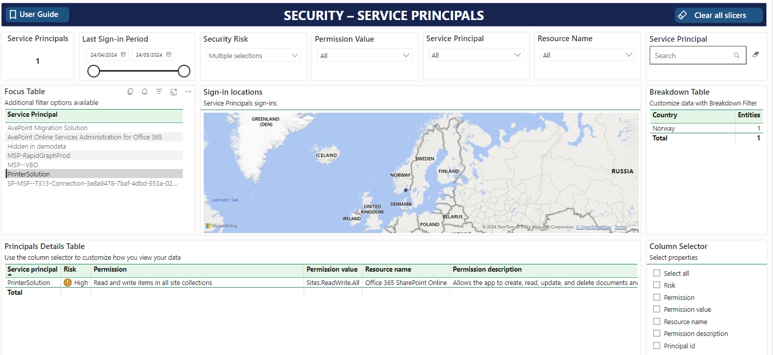
Task: Copy the Focus Table visual via copy icon
Action: coord(130,92)
